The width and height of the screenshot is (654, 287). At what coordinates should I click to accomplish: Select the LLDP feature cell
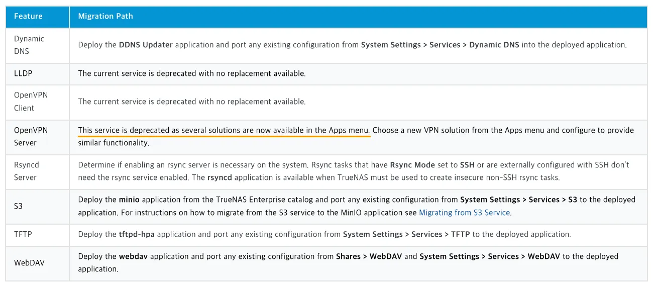(x=23, y=73)
